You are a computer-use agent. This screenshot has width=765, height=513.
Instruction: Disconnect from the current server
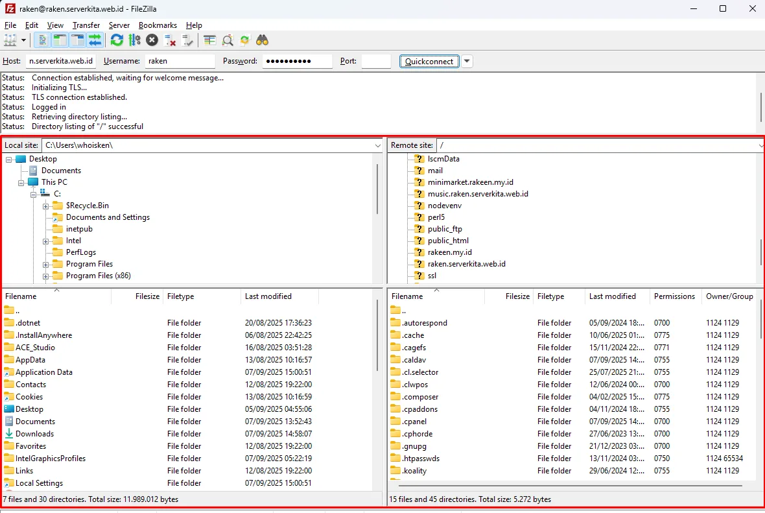coord(171,40)
